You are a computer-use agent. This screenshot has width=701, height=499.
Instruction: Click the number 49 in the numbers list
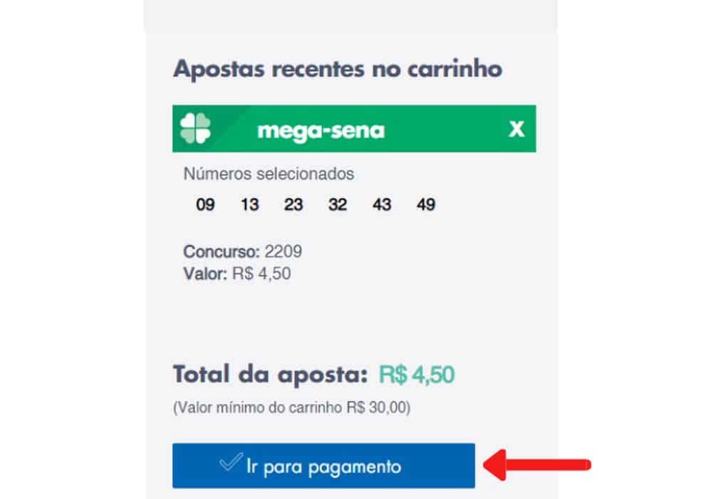[x=425, y=205]
